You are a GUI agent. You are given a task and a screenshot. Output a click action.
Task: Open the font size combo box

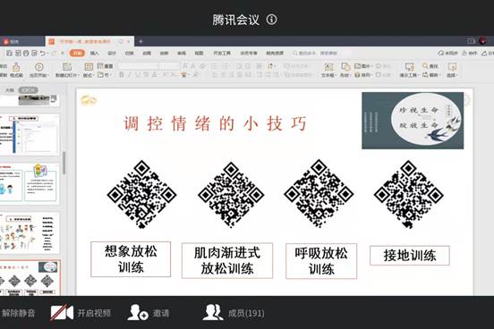click(x=170, y=66)
